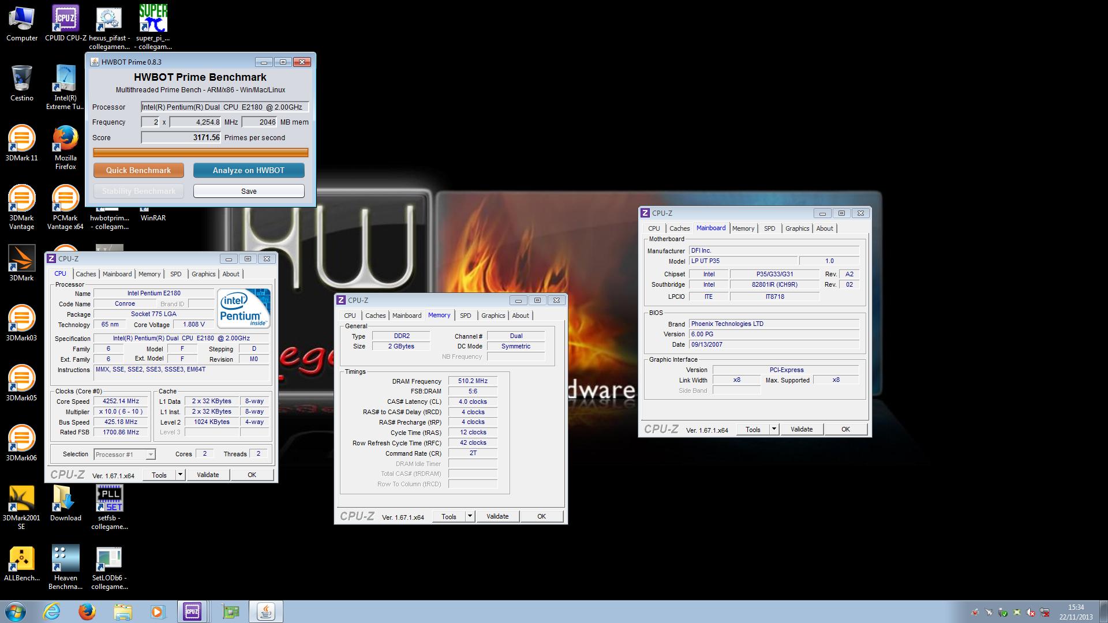The width and height of the screenshot is (1108, 623).
Task: Launch 3DMark03 desktop shortcut
Action: point(22,324)
